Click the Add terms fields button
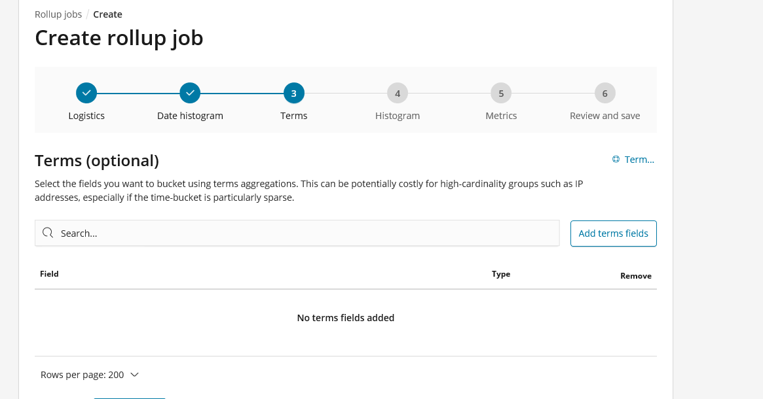Image resolution: width=763 pixels, height=399 pixels. pyautogui.click(x=613, y=233)
